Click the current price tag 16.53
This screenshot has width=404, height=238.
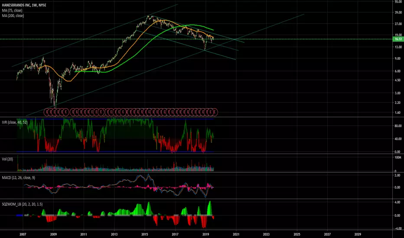pos(398,39)
